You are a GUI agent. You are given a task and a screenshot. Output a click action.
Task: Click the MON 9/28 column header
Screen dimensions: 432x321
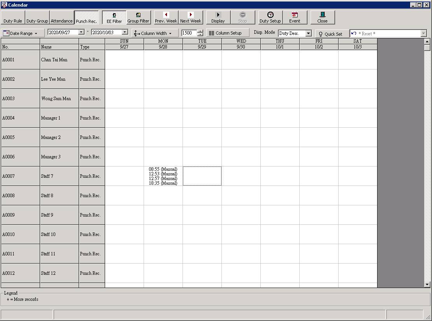pos(163,44)
